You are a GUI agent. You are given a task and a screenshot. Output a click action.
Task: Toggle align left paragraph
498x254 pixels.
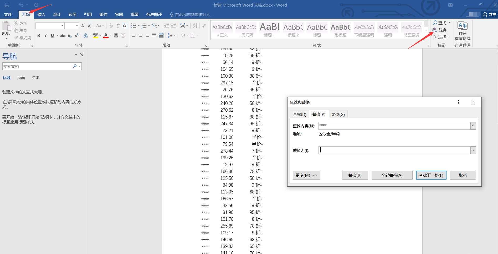(134, 35)
